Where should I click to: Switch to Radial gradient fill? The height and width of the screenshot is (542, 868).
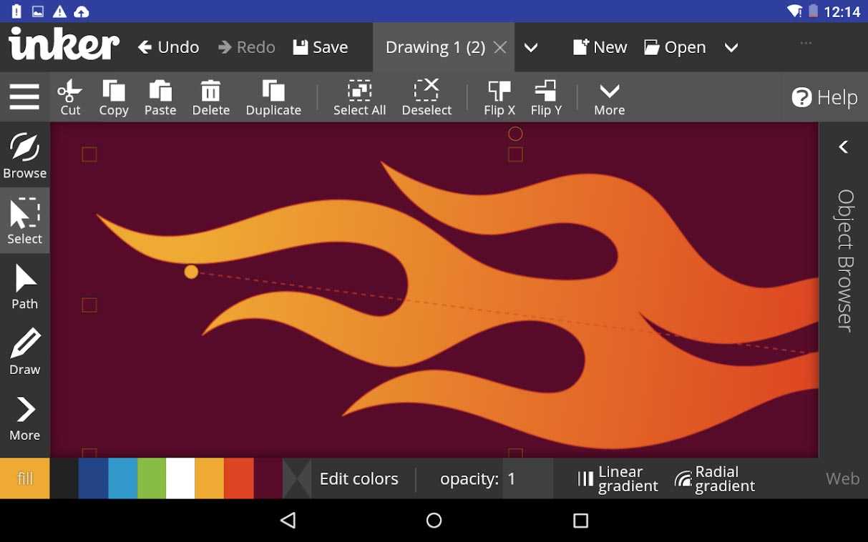click(714, 478)
